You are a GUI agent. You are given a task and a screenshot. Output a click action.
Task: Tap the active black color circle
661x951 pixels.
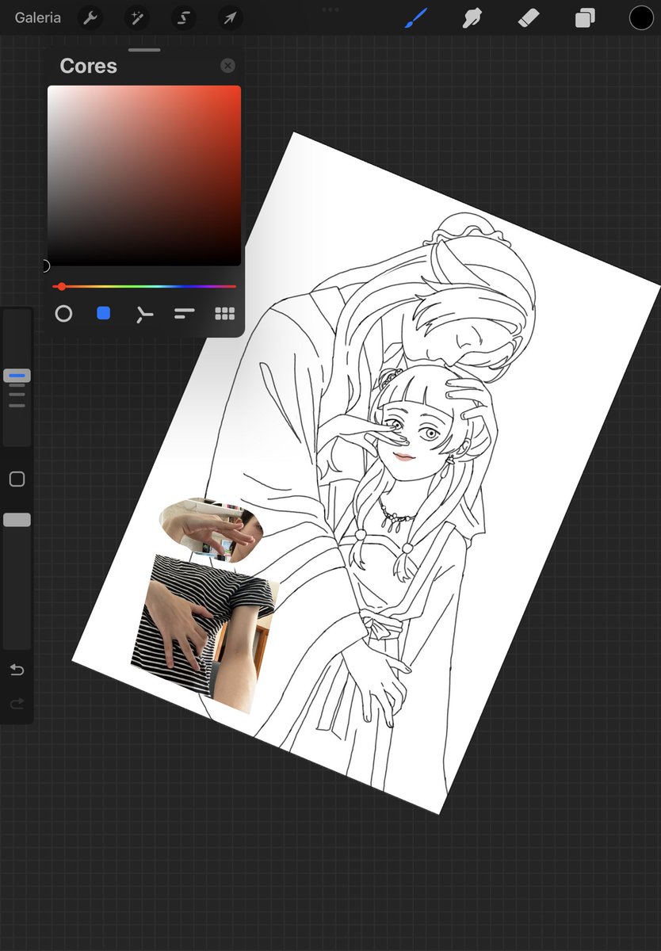click(641, 17)
